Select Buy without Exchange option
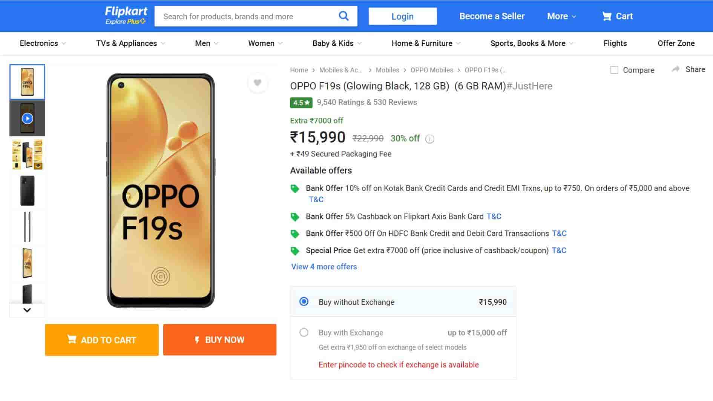 [x=304, y=302]
